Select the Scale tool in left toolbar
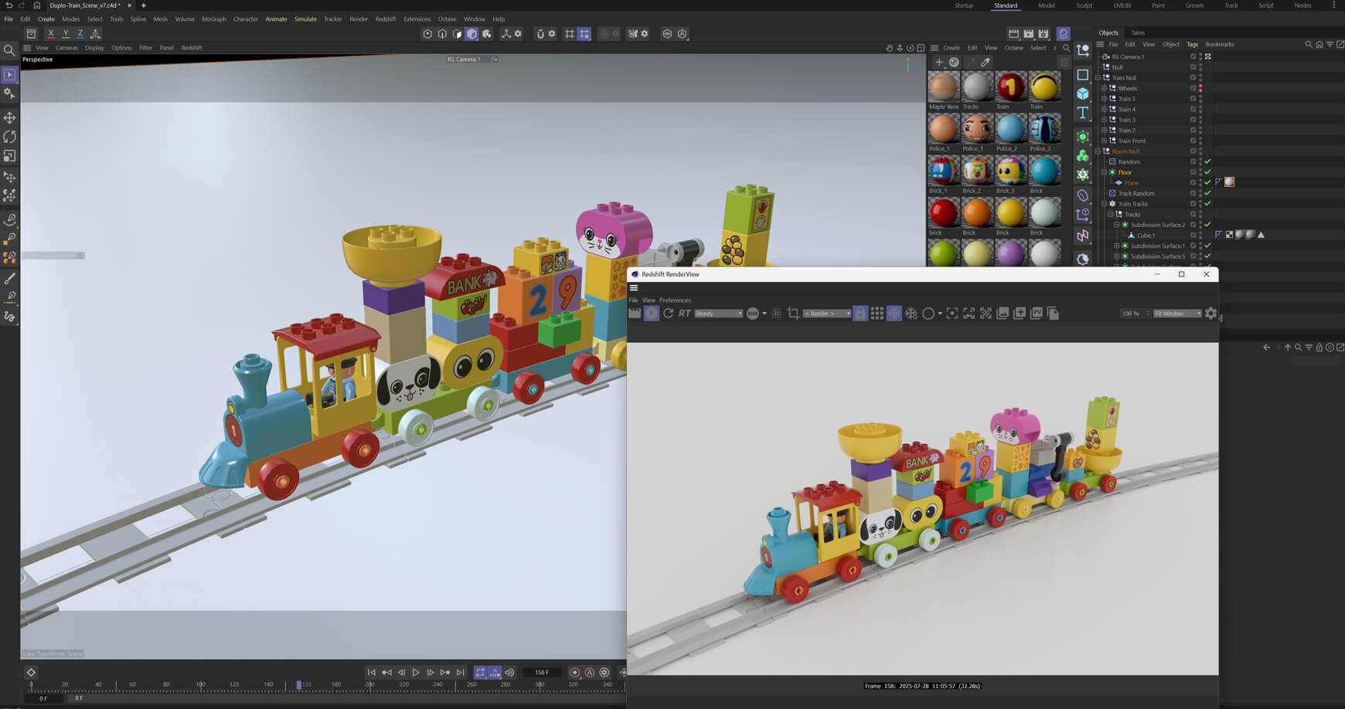 coord(9,156)
